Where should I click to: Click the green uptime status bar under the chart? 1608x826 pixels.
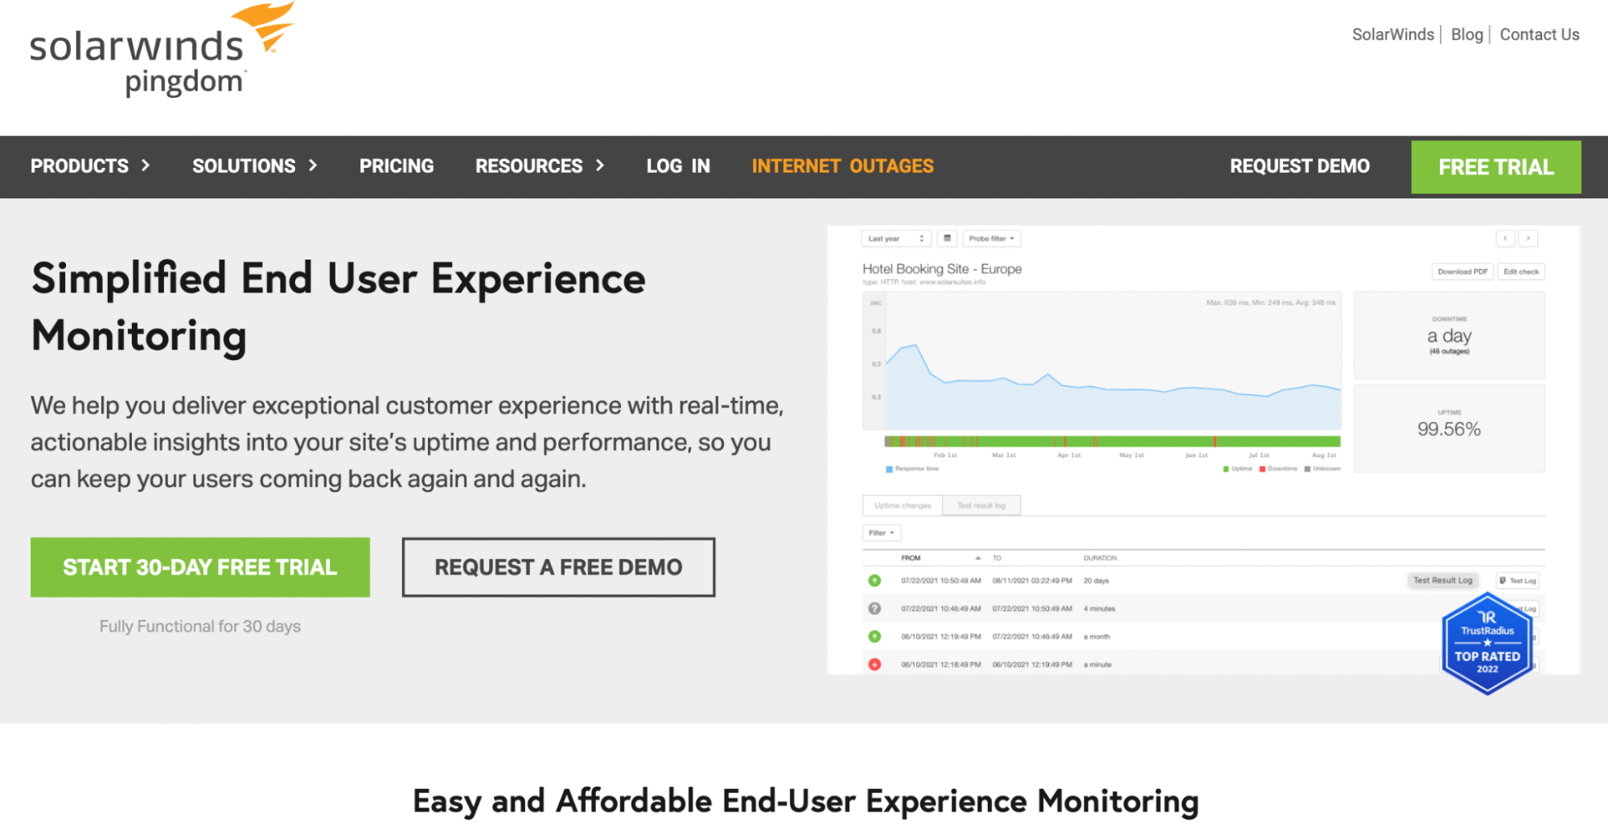tap(1112, 441)
